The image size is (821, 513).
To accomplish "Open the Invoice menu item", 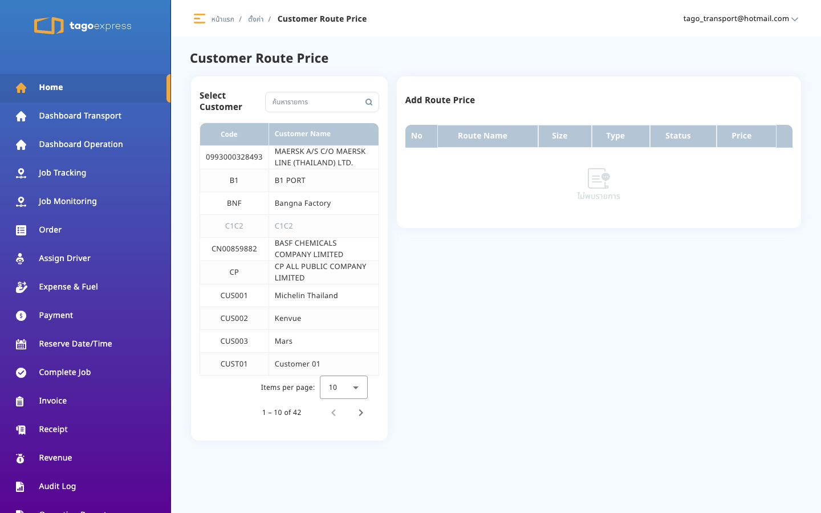I will (x=86, y=401).
